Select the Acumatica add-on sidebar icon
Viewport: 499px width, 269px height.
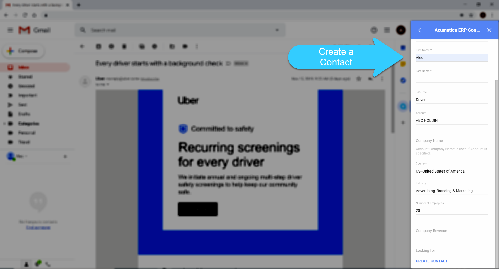403,106
